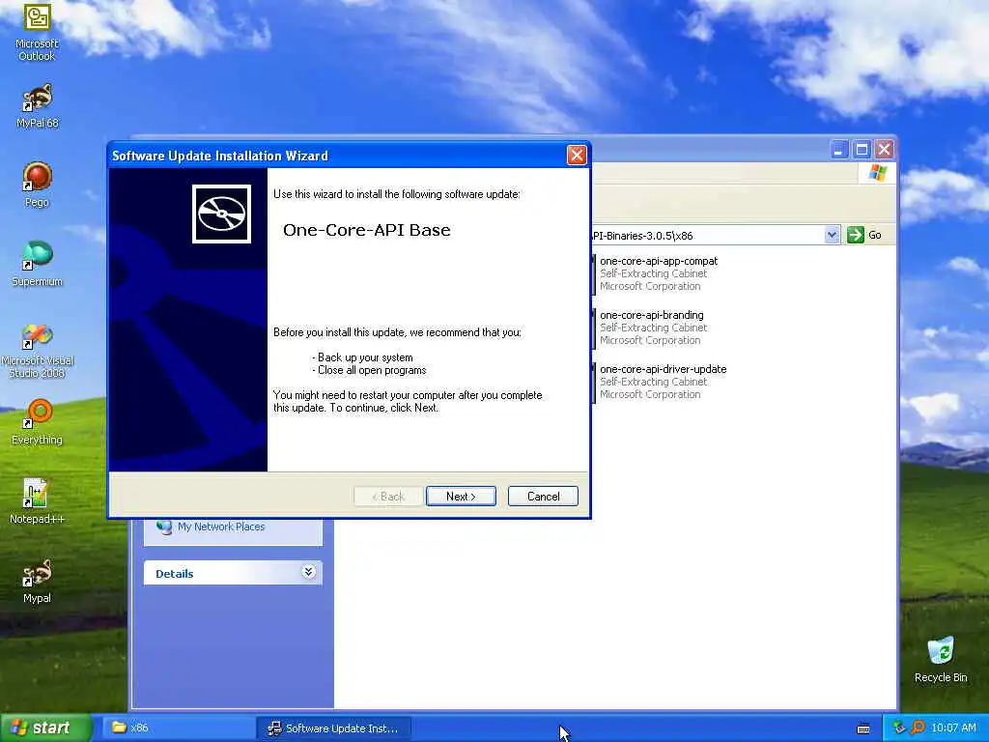Open Microsoft Visual Studio 2008 shortcut

(x=37, y=350)
